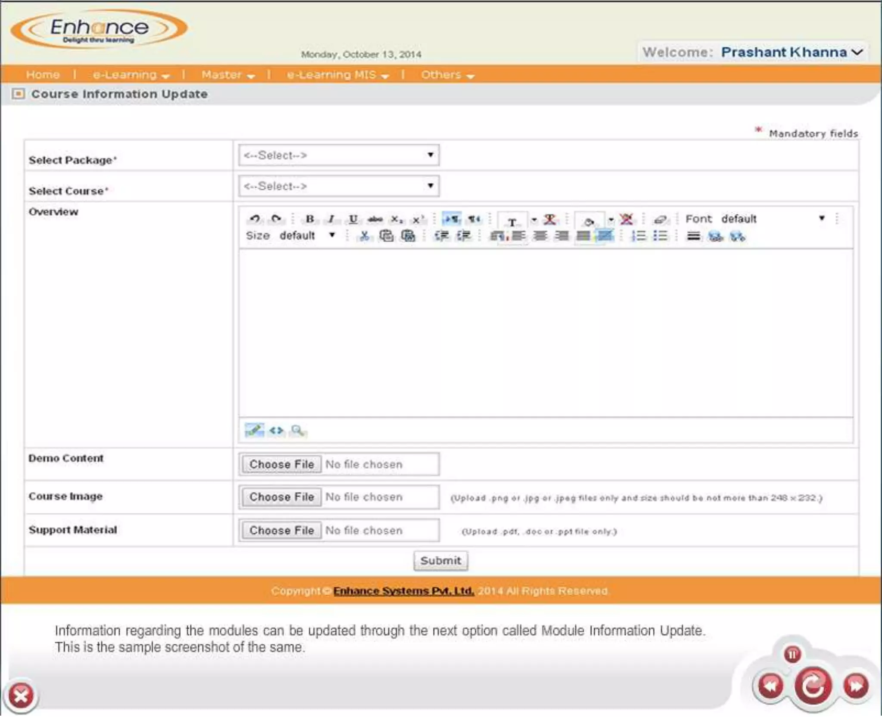Click the cut scissors icon

pos(364,235)
